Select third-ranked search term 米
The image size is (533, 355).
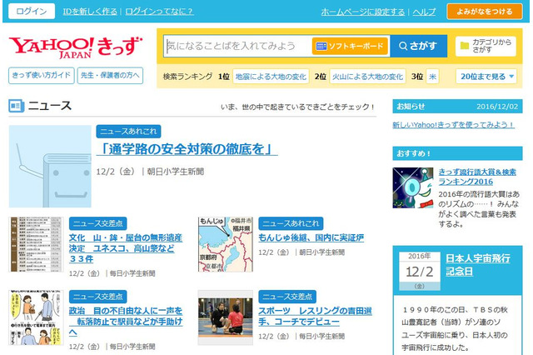click(432, 77)
